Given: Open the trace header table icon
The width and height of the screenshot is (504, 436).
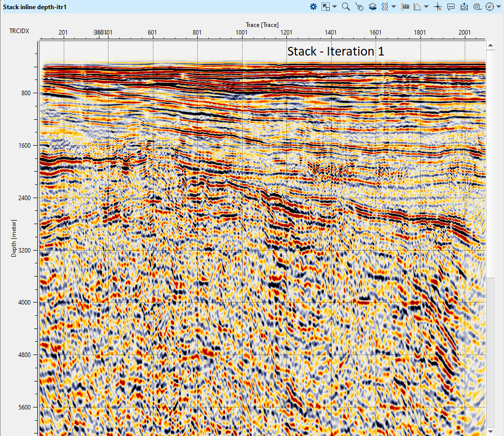Looking at the screenshot, I should (x=406, y=7).
